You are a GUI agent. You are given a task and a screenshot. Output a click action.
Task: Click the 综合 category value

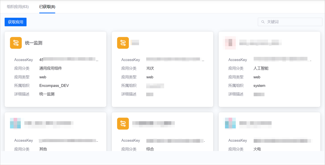[150, 149]
